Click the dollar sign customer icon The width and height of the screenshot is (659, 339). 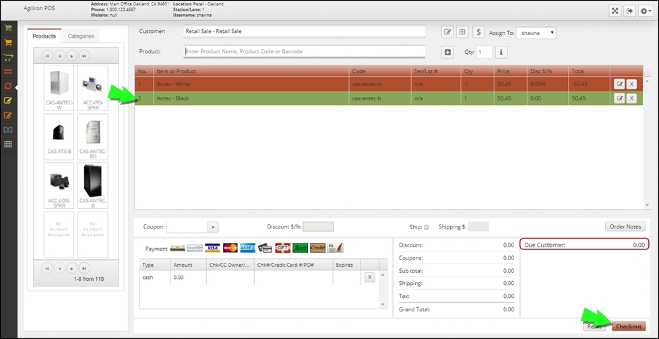click(478, 32)
